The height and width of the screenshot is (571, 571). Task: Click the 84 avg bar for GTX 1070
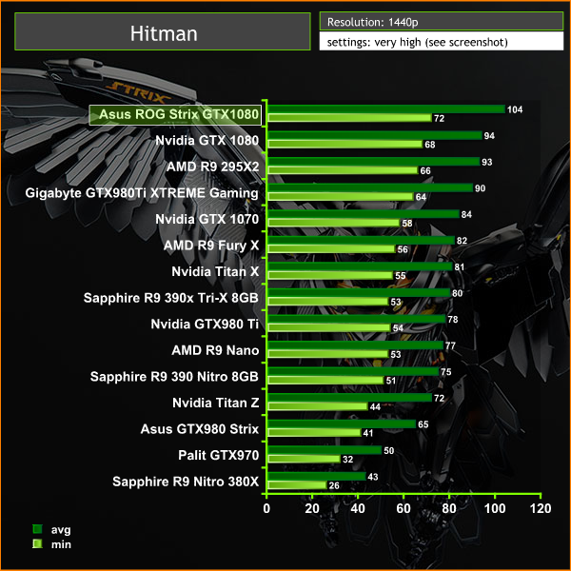click(364, 214)
